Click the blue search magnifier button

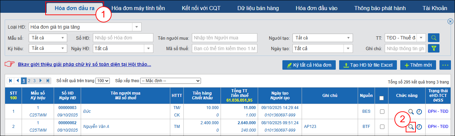tap(433, 38)
